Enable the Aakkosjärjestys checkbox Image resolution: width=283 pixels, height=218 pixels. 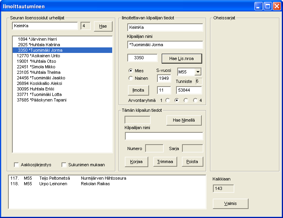click(x=17, y=165)
